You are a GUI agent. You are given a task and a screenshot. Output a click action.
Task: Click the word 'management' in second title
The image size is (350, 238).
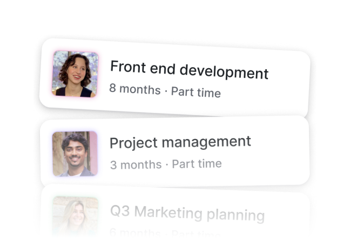pos(206,142)
